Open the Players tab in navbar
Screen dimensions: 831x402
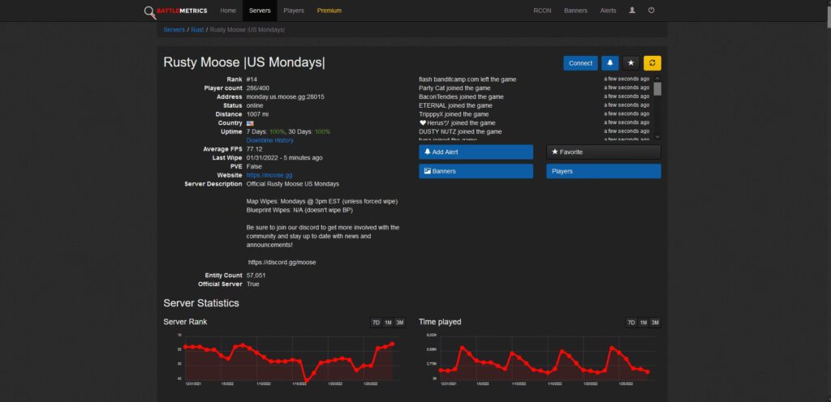294,11
